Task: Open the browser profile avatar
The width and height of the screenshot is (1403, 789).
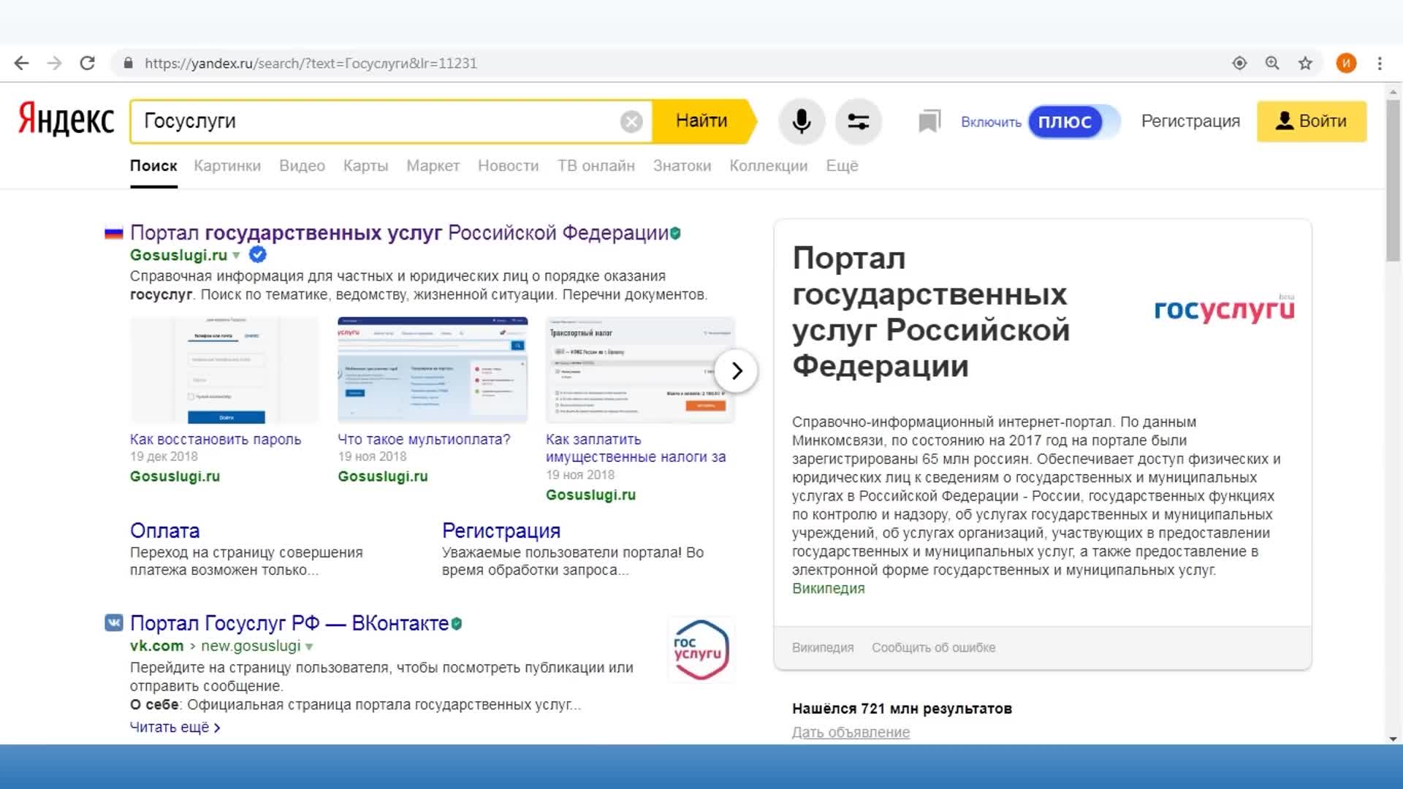Action: pyautogui.click(x=1346, y=64)
